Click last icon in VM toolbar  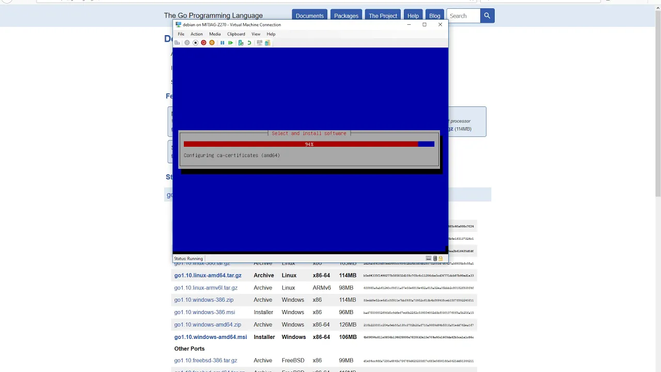click(x=267, y=43)
